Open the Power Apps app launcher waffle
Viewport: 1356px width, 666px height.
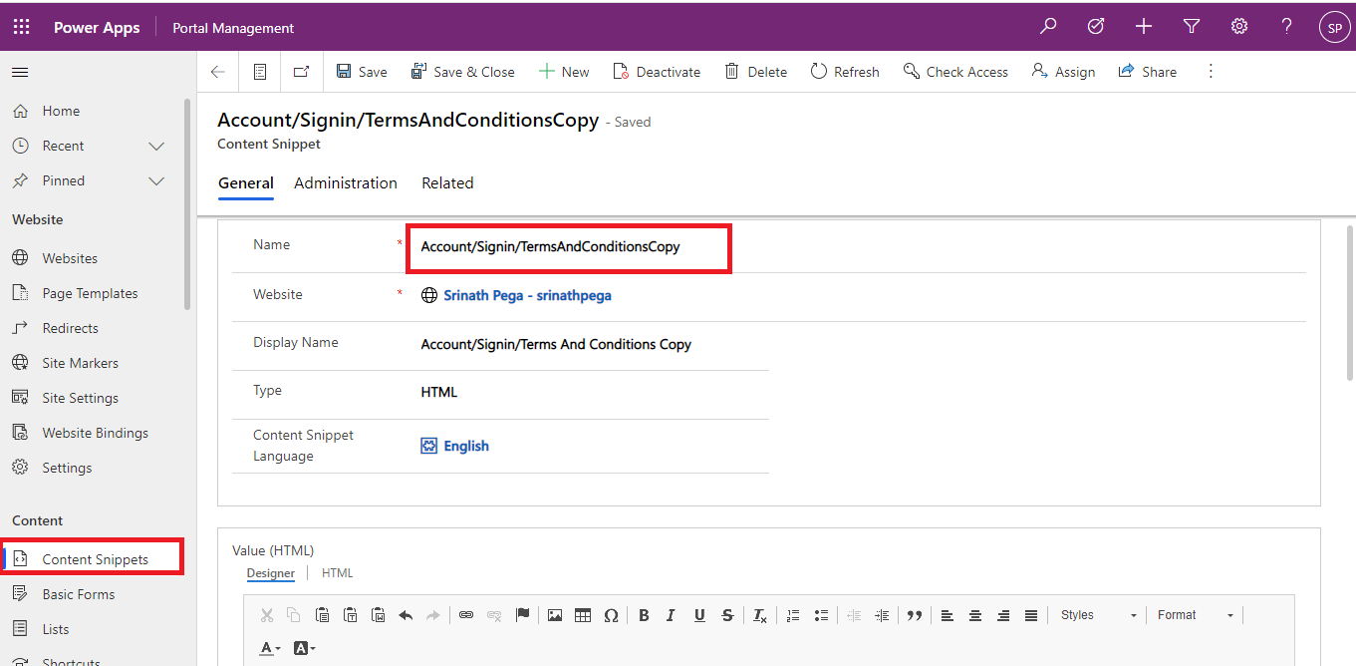(x=22, y=27)
